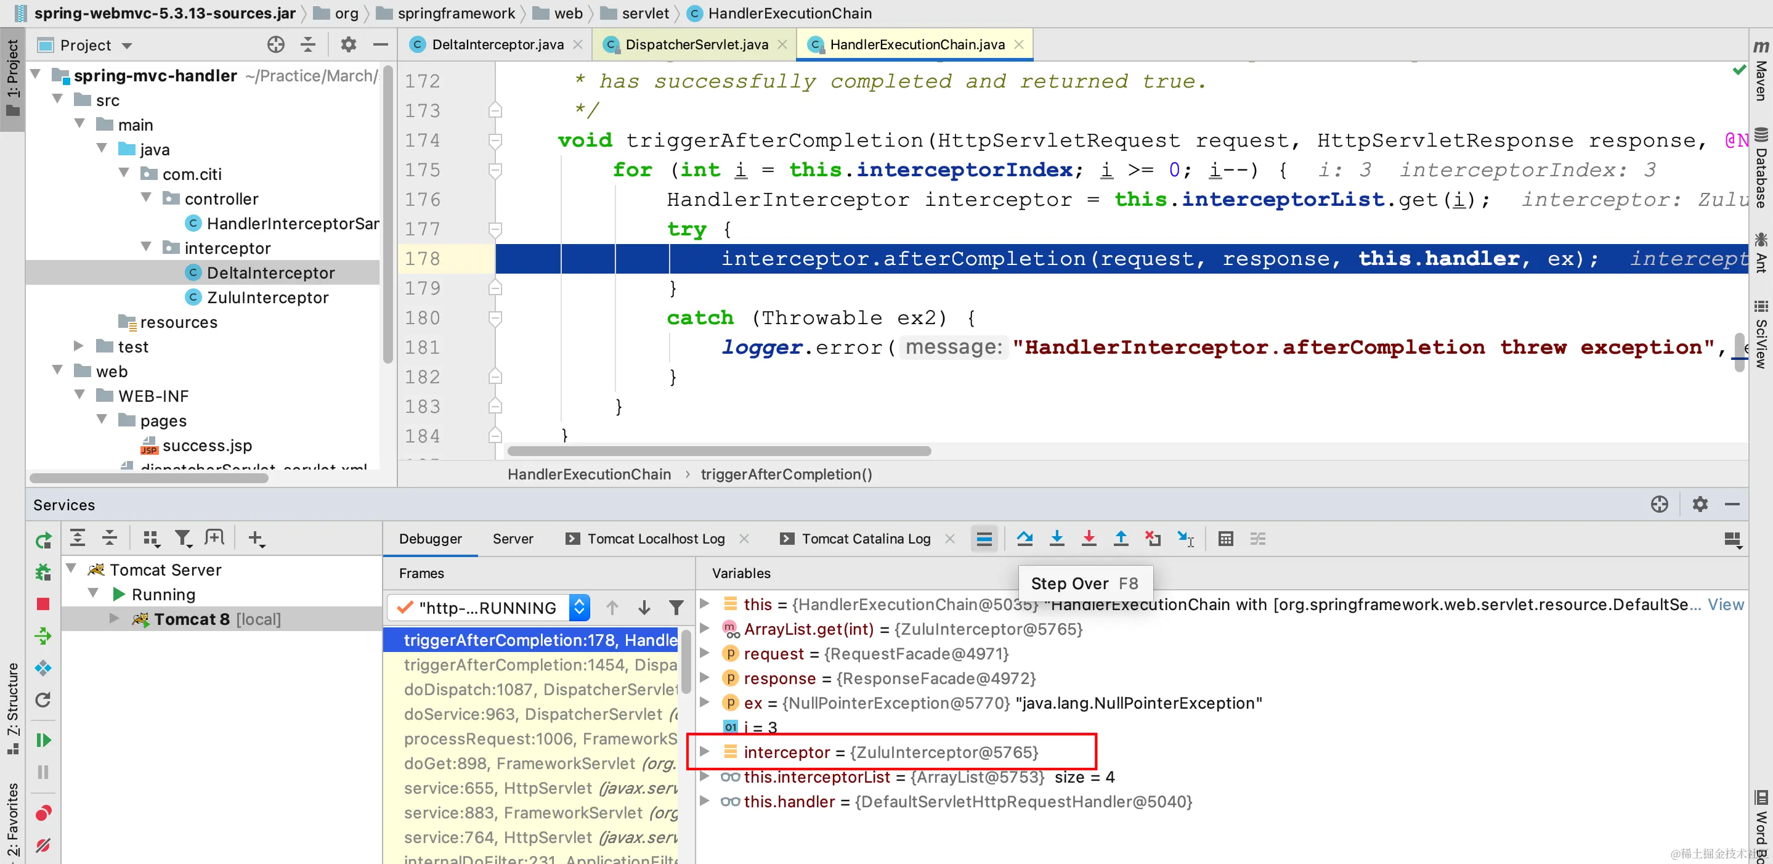
Task: Open the Services panel settings gear
Action: (x=1700, y=504)
